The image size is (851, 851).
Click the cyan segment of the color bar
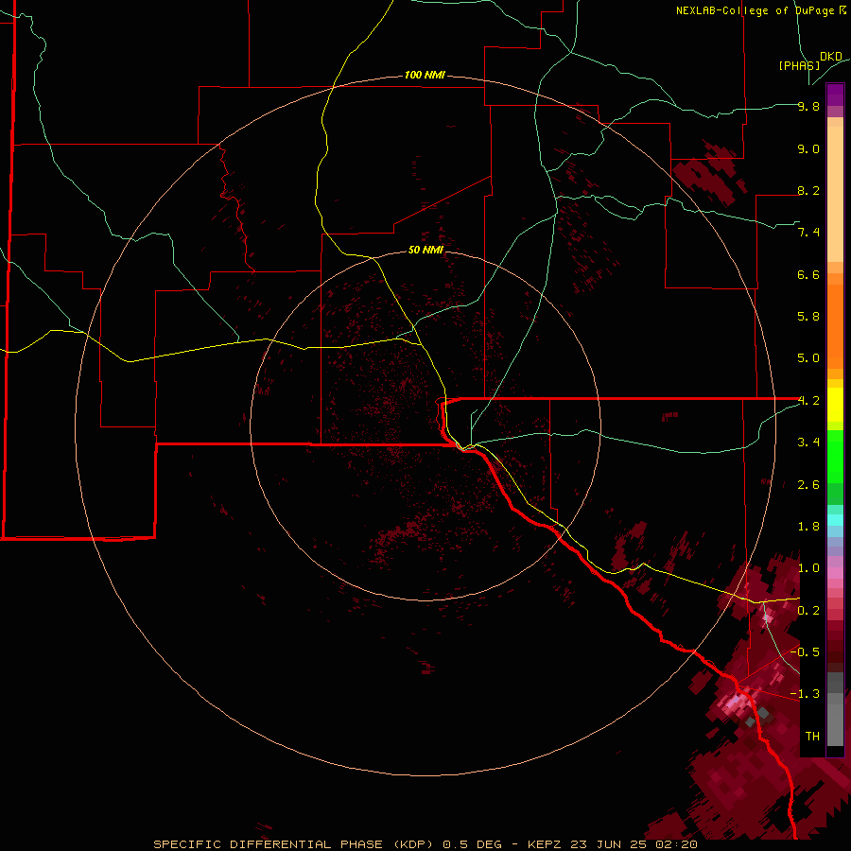(x=835, y=520)
